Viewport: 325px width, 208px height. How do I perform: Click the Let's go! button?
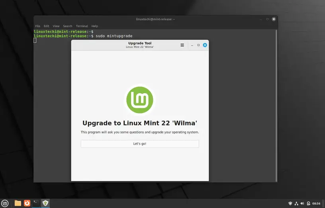coord(140,144)
